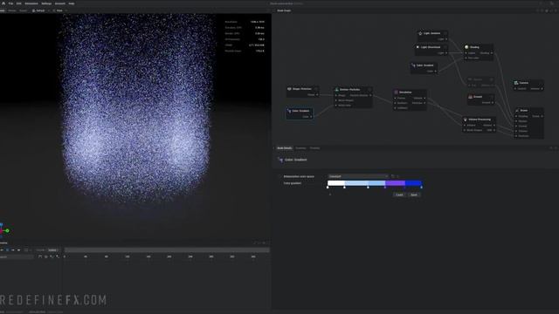Select the Shape: Primitive node icon
The width and height of the screenshot is (559, 314).
click(x=289, y=89)
